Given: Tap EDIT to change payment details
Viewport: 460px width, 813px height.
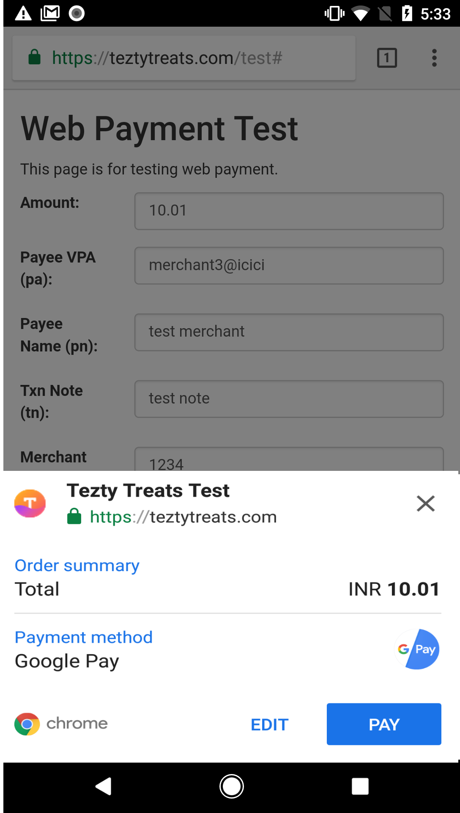Looking at the screenshot, I should click(269, 724).
